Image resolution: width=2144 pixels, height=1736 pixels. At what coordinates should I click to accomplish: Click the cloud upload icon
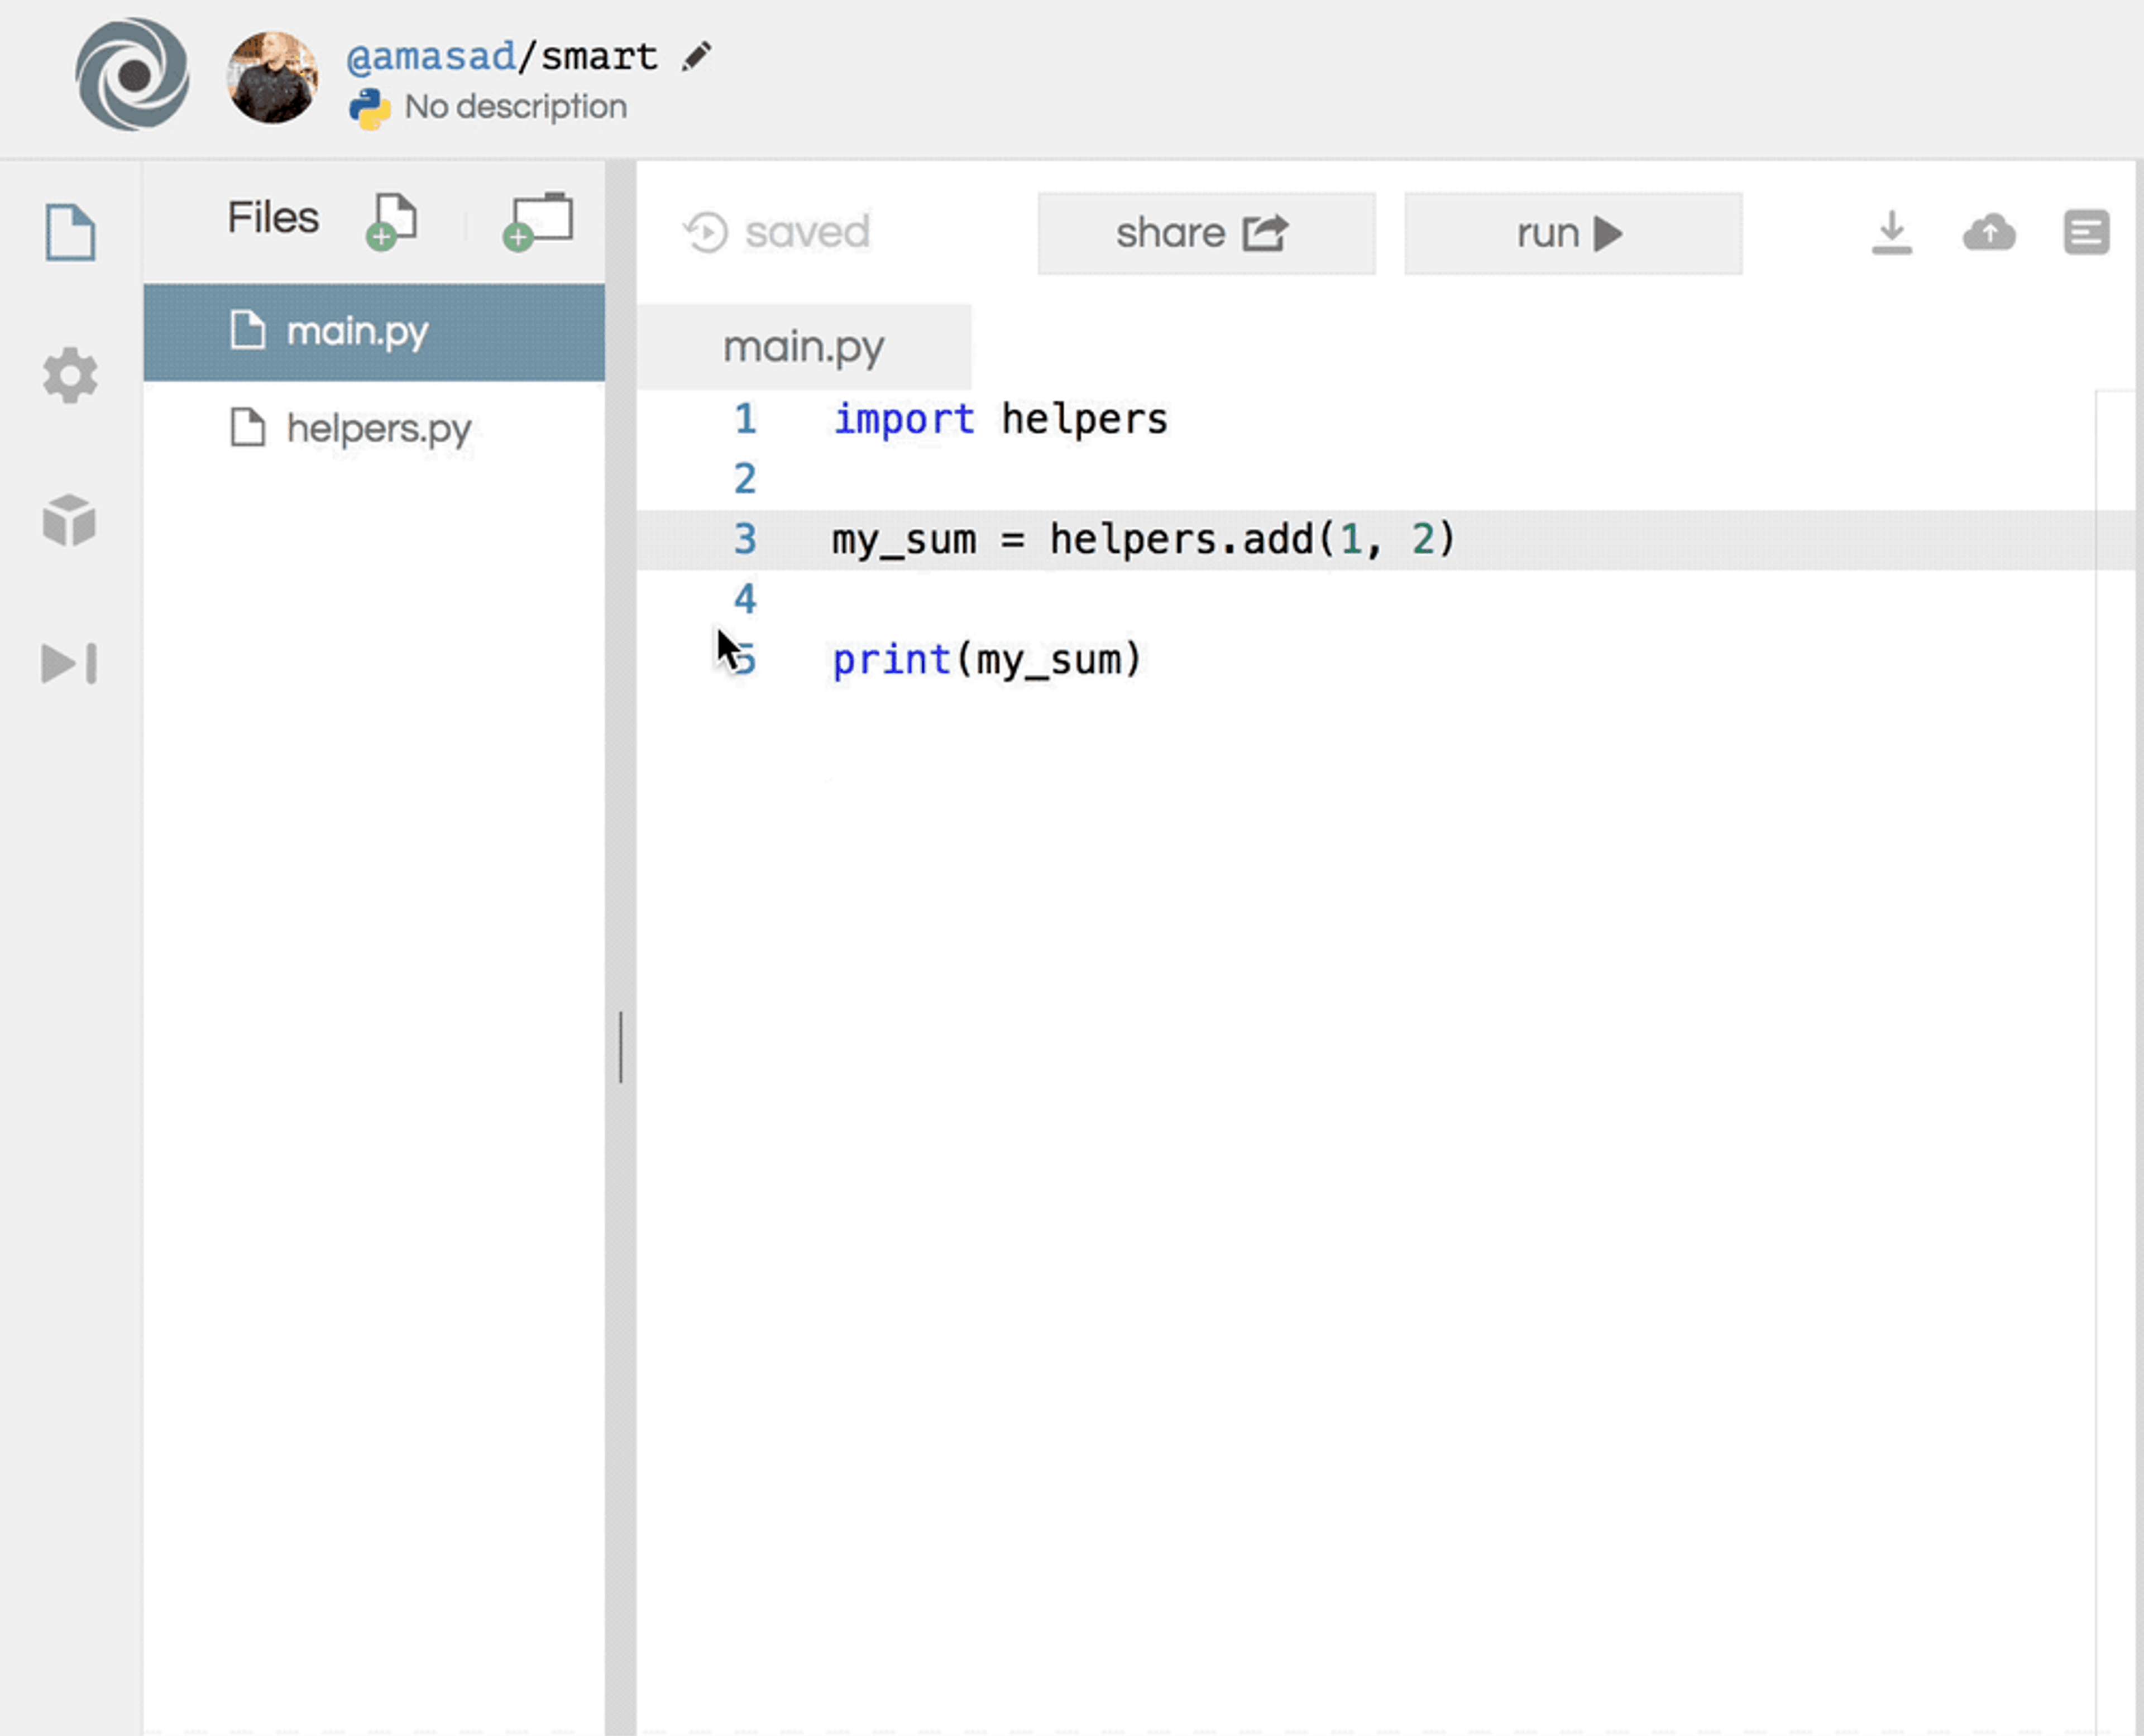click(x=1989, y=232)
